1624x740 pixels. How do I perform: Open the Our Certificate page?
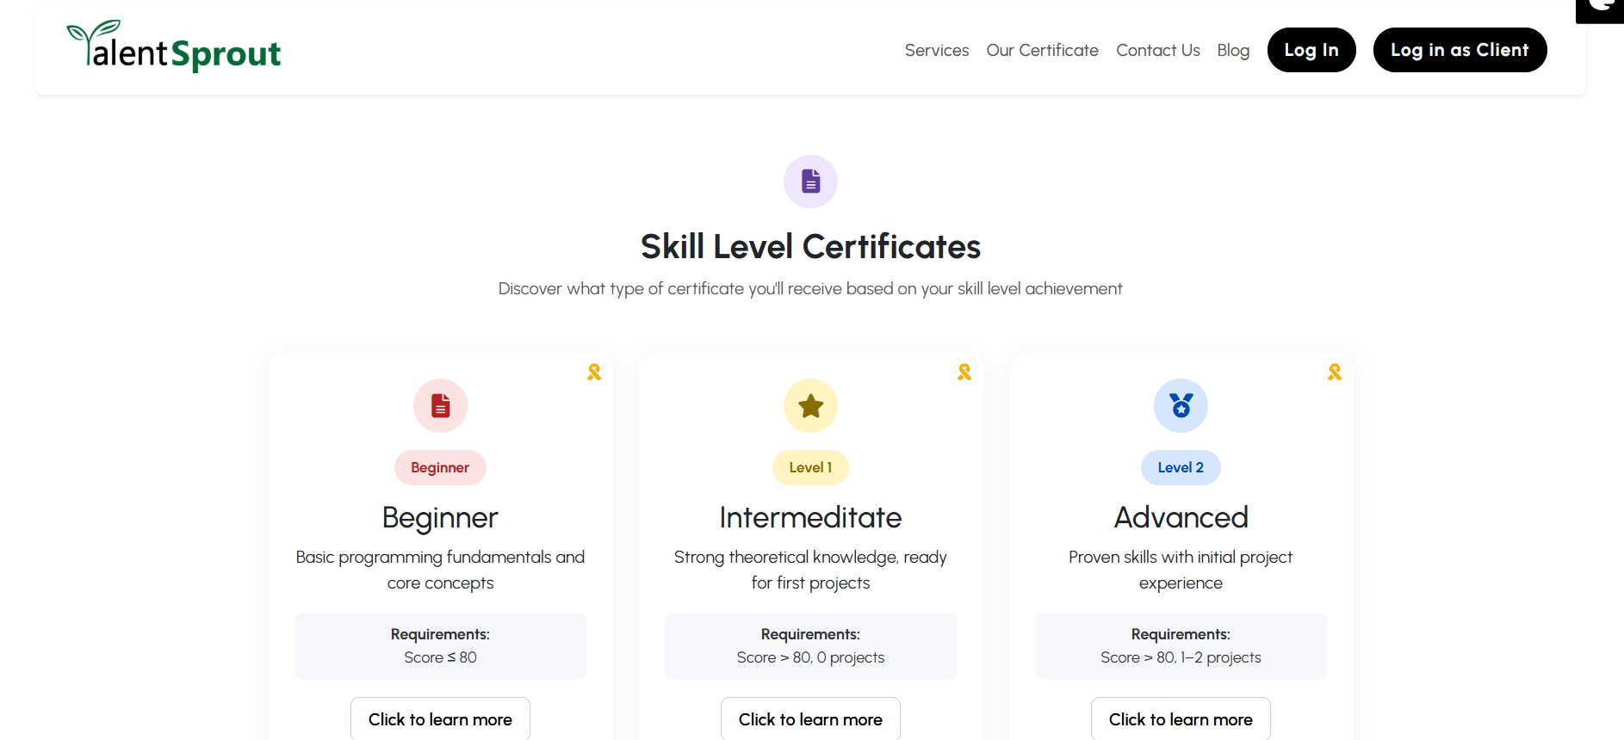pos(1042,50)
